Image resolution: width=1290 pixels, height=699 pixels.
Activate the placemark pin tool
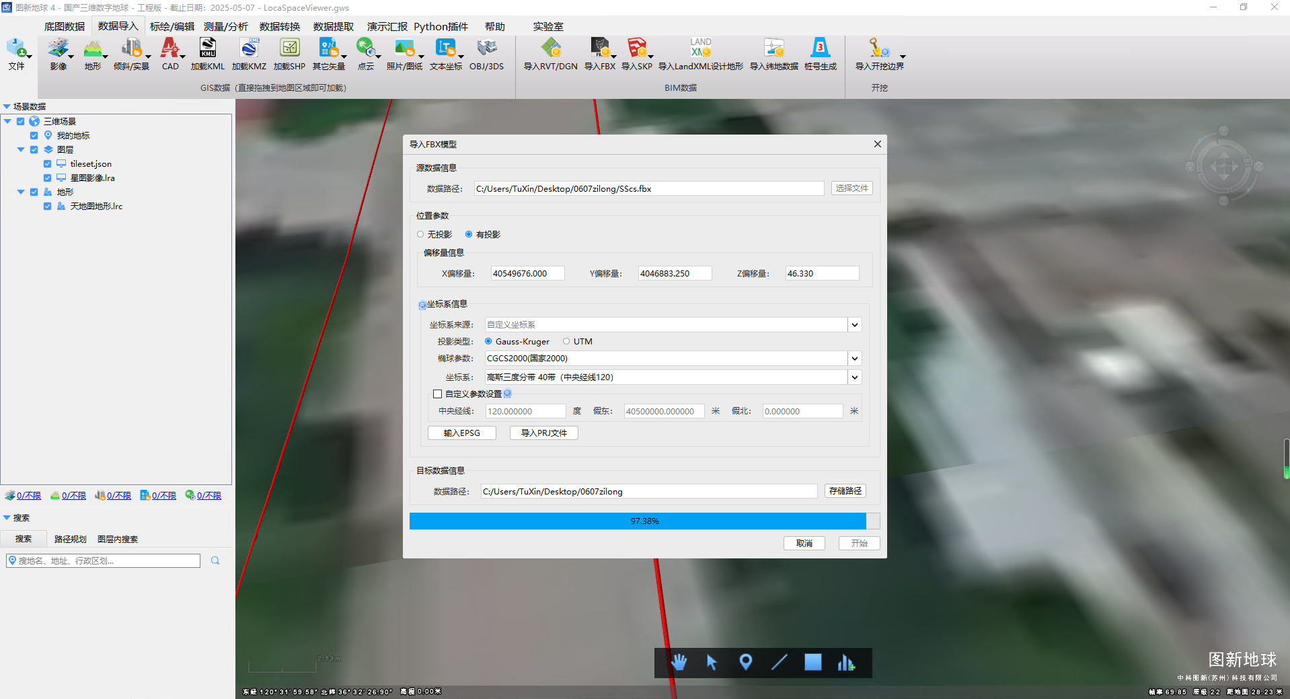pyautogui.click(x=745, y=663)
